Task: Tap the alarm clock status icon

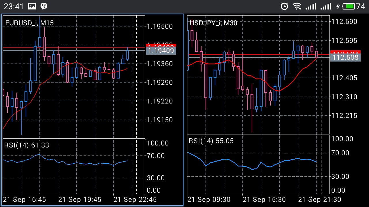Action: pos(284,6)
